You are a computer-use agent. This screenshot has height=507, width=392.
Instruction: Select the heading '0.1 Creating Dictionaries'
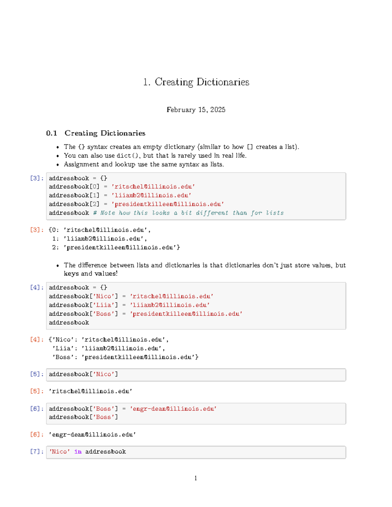coord(96,133)
